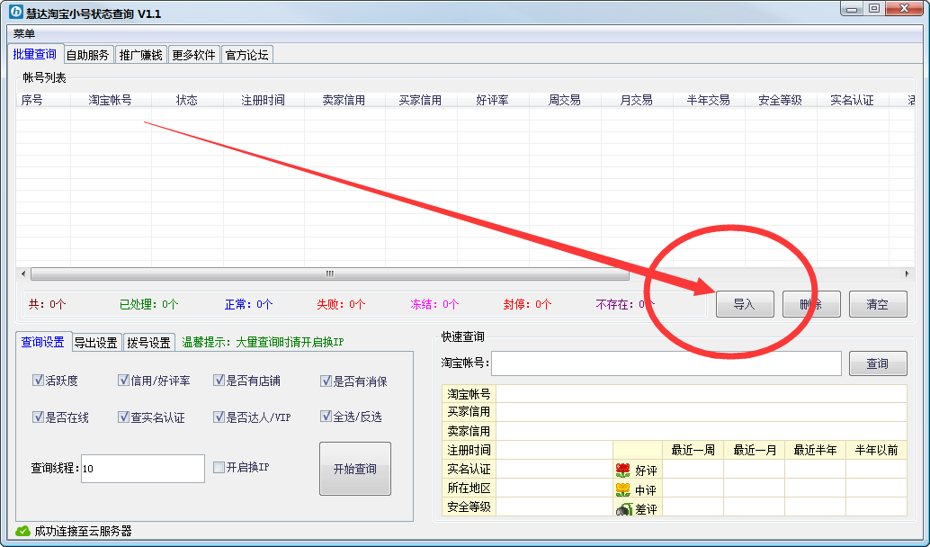The height and width of the screenshot is (547, 930).
Task: Open the 菜单 menu
Action: click(24, 33)
